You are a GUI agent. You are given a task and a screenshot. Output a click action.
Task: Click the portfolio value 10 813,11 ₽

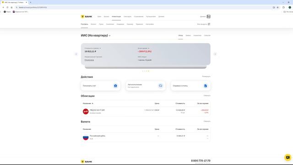(90, 51)
